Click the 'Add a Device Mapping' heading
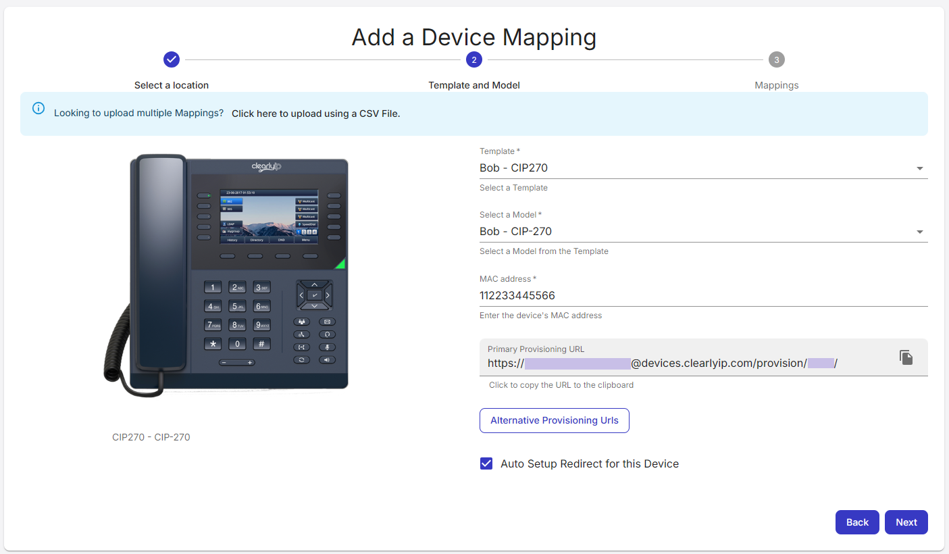The width and height of the screenshot is (949, 554). (x=474, y=37)
